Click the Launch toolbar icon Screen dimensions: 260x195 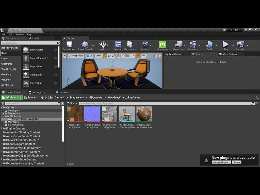pyautogui.click(x=240, y=46)
